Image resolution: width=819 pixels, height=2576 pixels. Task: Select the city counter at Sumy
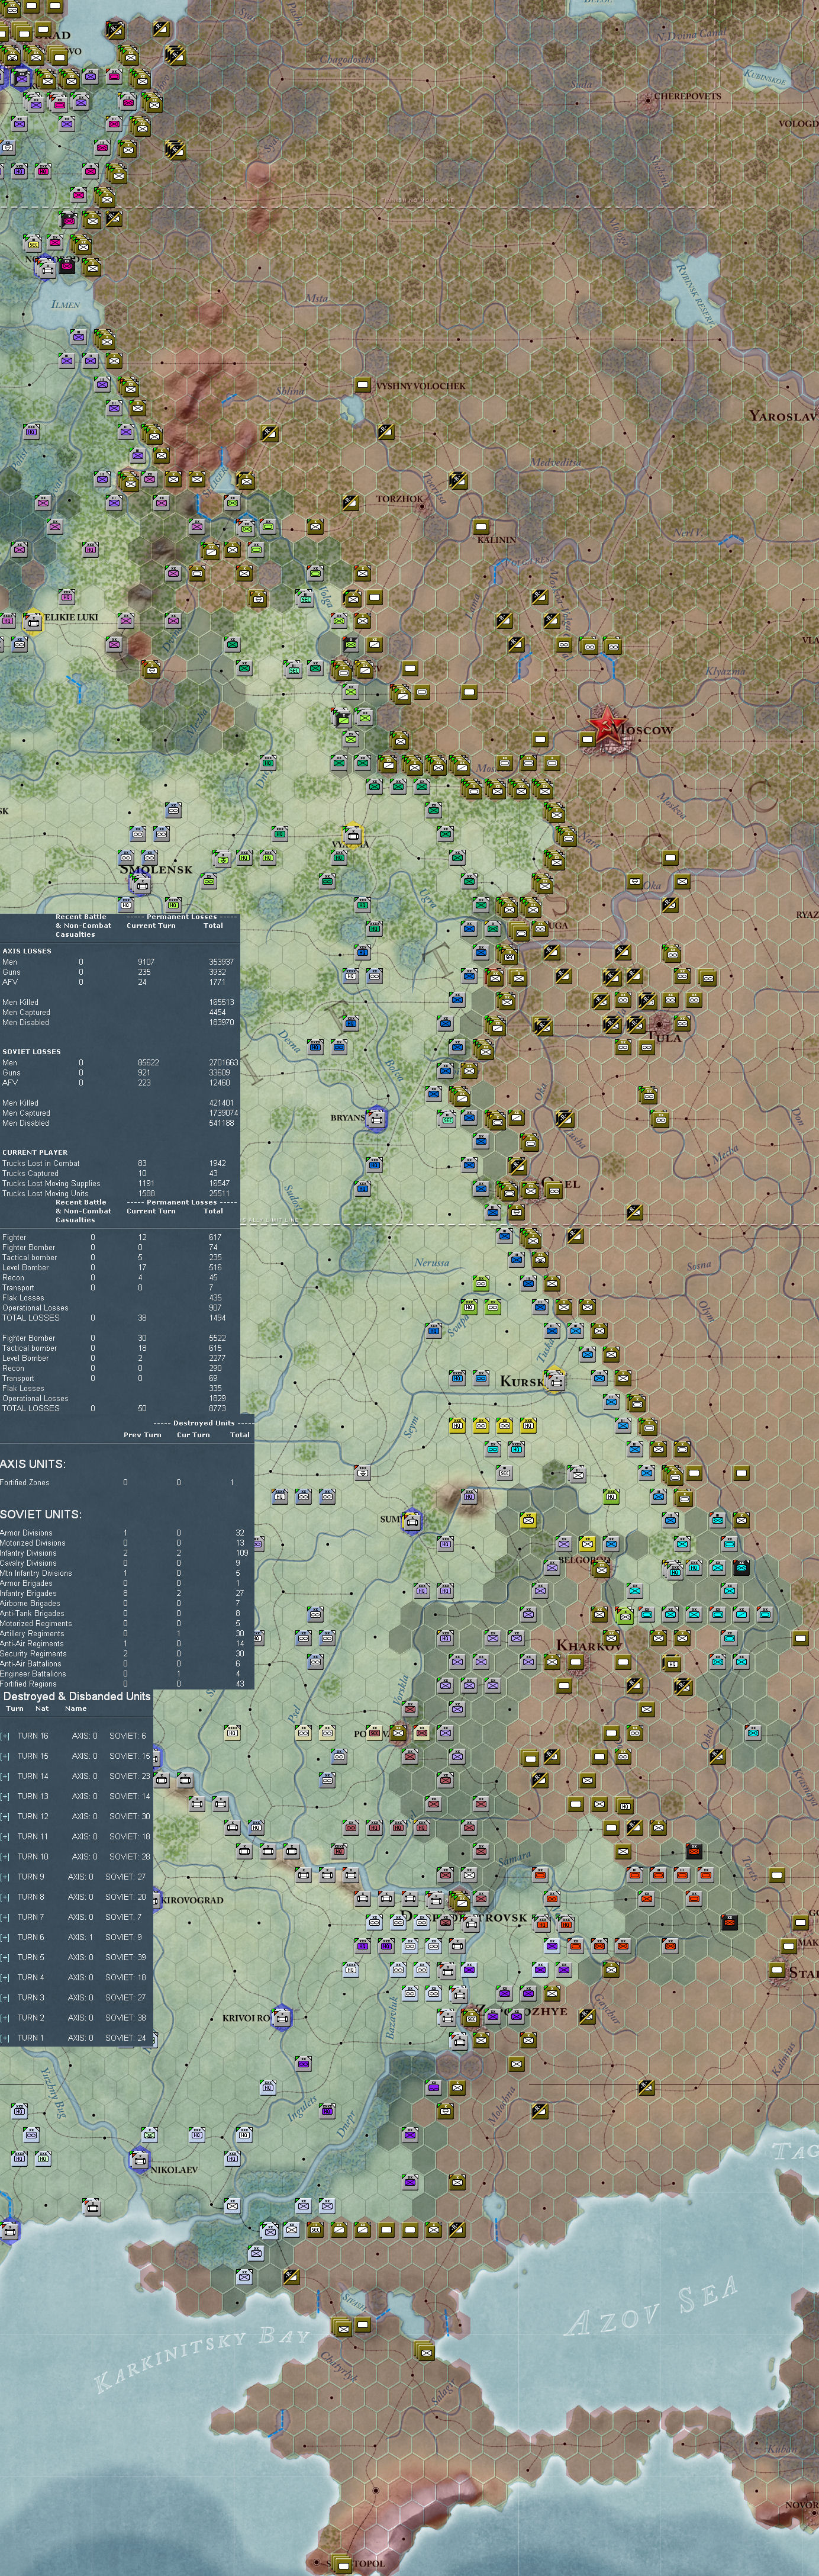411,1521
